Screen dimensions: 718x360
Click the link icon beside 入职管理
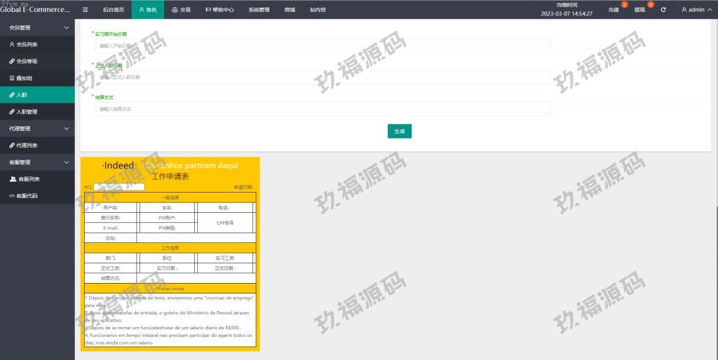click(x=11, y=111)
